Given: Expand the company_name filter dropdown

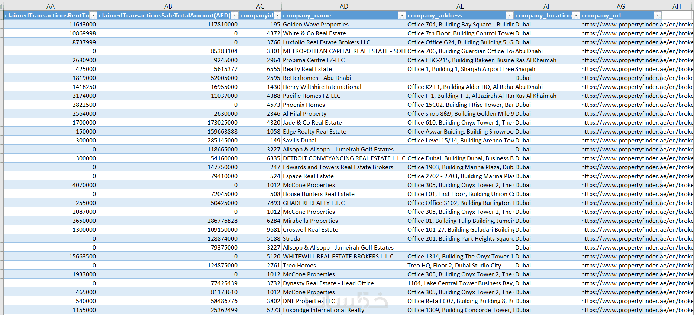Looking at the screenshot, I should 402,15.
